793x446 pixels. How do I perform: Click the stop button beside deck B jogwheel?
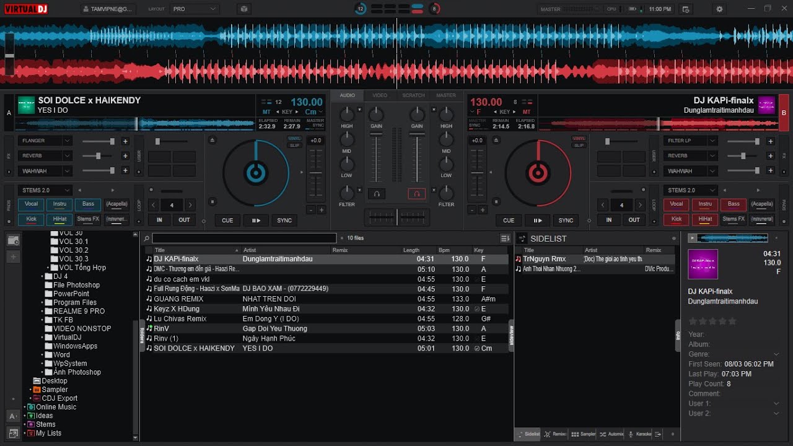495,202
